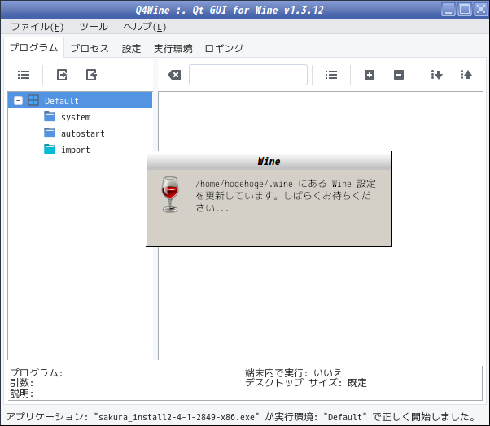Click the 端末内で実行: いいえ text

point(294,372)
